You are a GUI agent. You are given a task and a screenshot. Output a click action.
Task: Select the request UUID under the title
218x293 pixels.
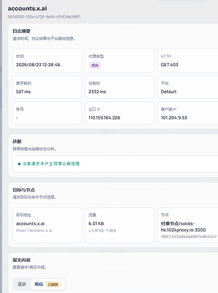(44, 17)
